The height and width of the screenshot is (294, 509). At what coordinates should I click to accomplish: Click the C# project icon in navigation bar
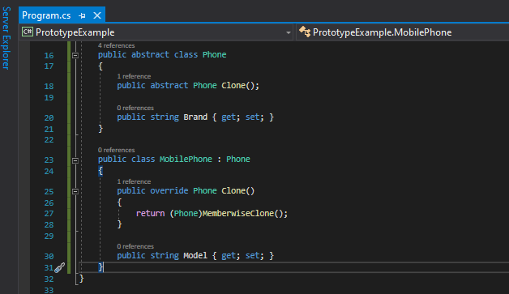click(x=28, y=32)
